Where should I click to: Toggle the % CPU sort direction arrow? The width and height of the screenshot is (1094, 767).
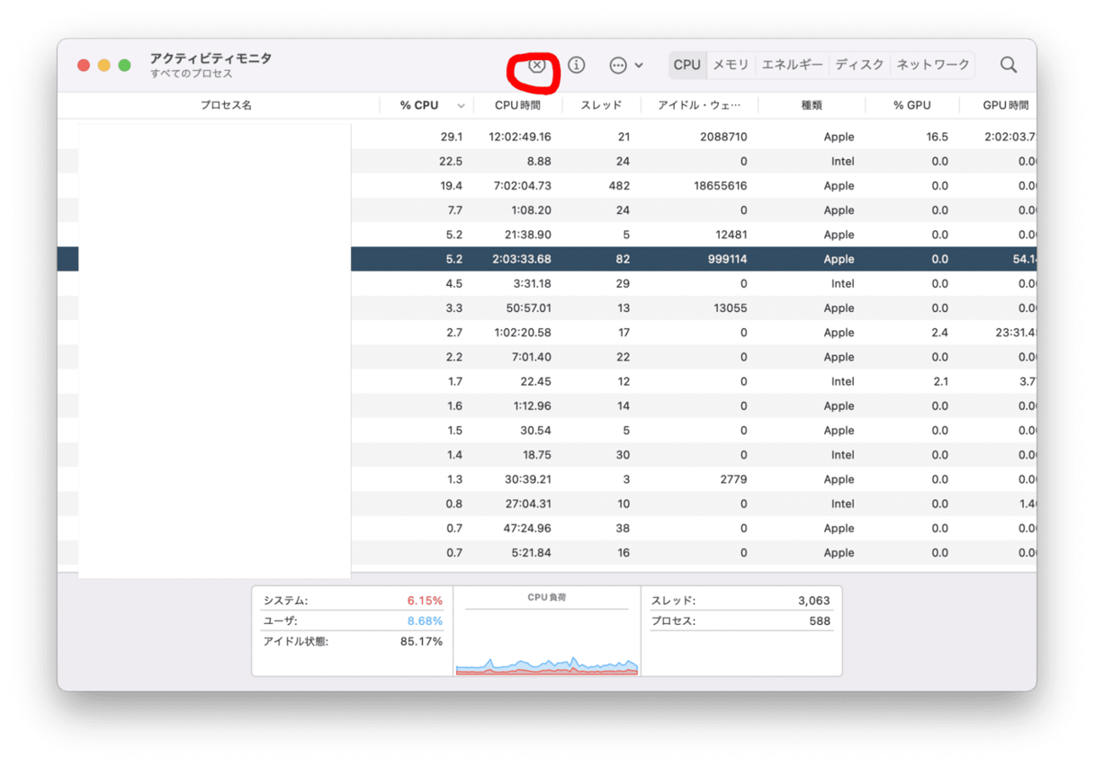click(462, 106)
